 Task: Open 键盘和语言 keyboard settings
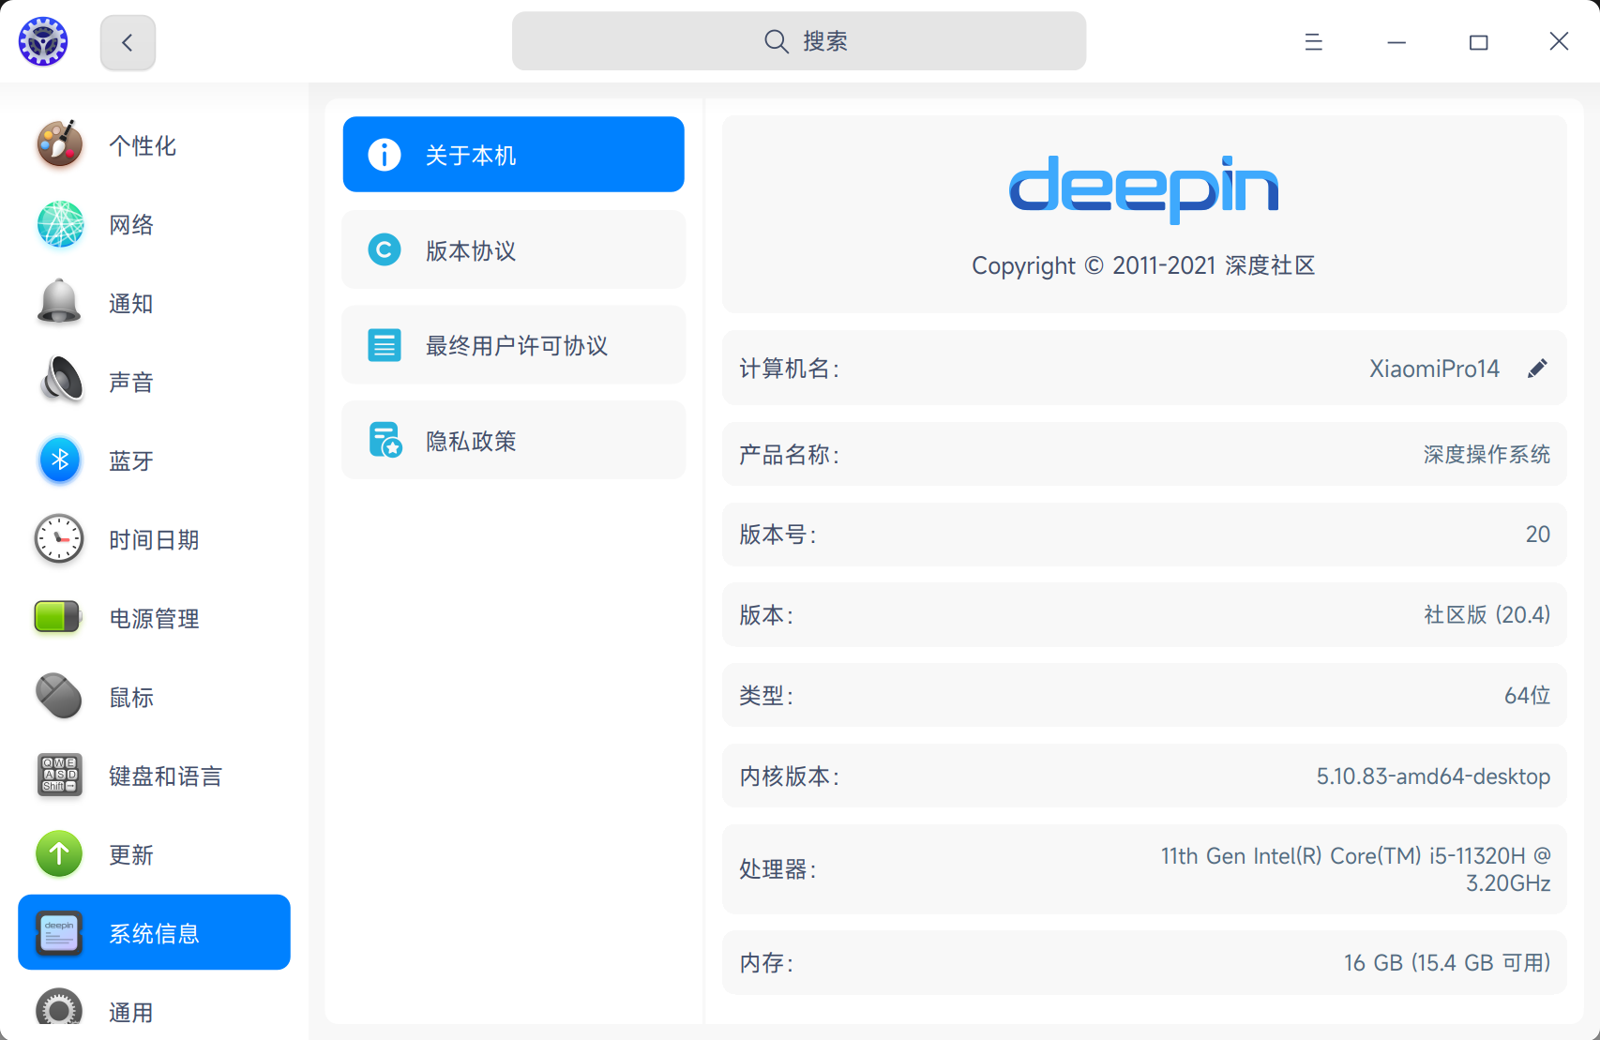[164, 776]
